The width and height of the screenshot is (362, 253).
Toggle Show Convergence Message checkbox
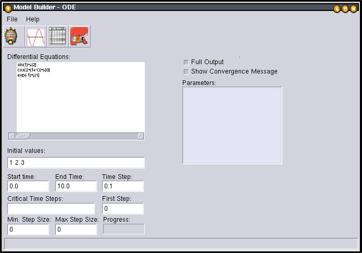[186, 71]
